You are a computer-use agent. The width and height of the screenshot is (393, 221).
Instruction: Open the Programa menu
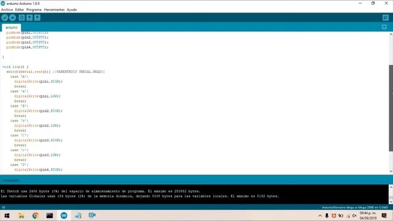click(34, 10)
